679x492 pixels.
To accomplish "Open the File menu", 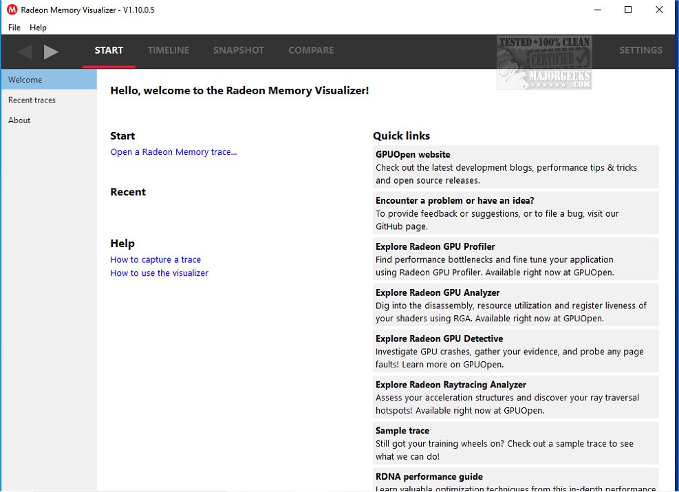I will (14, 28).
